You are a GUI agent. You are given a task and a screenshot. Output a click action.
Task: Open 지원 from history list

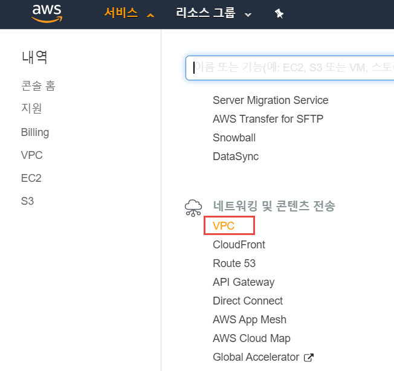(31, 109)
